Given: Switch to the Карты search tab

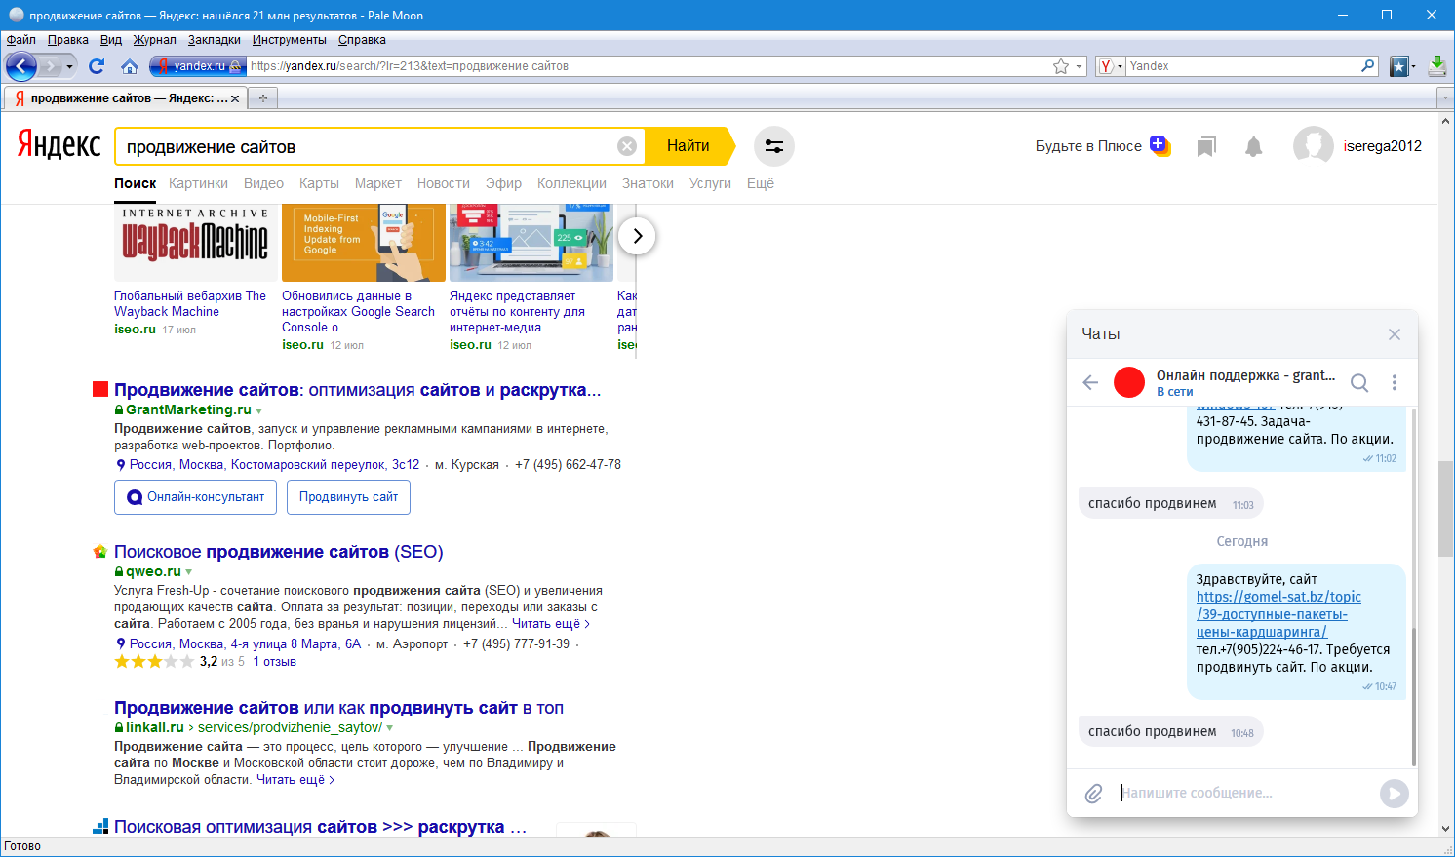Looking at the screenshot, I should tap(319, 183).
